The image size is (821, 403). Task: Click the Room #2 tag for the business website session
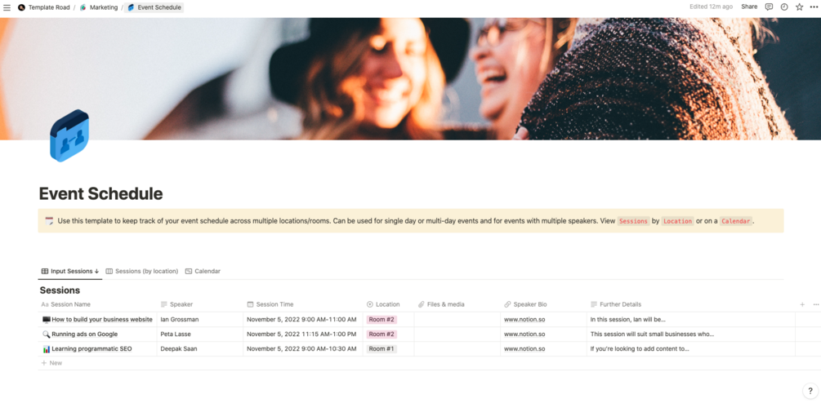point(381,319)
